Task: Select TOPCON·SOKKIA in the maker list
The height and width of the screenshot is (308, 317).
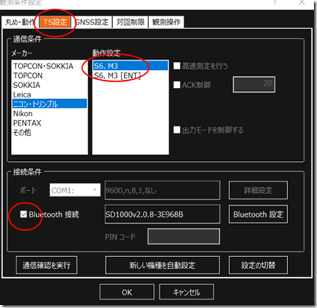Action: click(49, 66)
